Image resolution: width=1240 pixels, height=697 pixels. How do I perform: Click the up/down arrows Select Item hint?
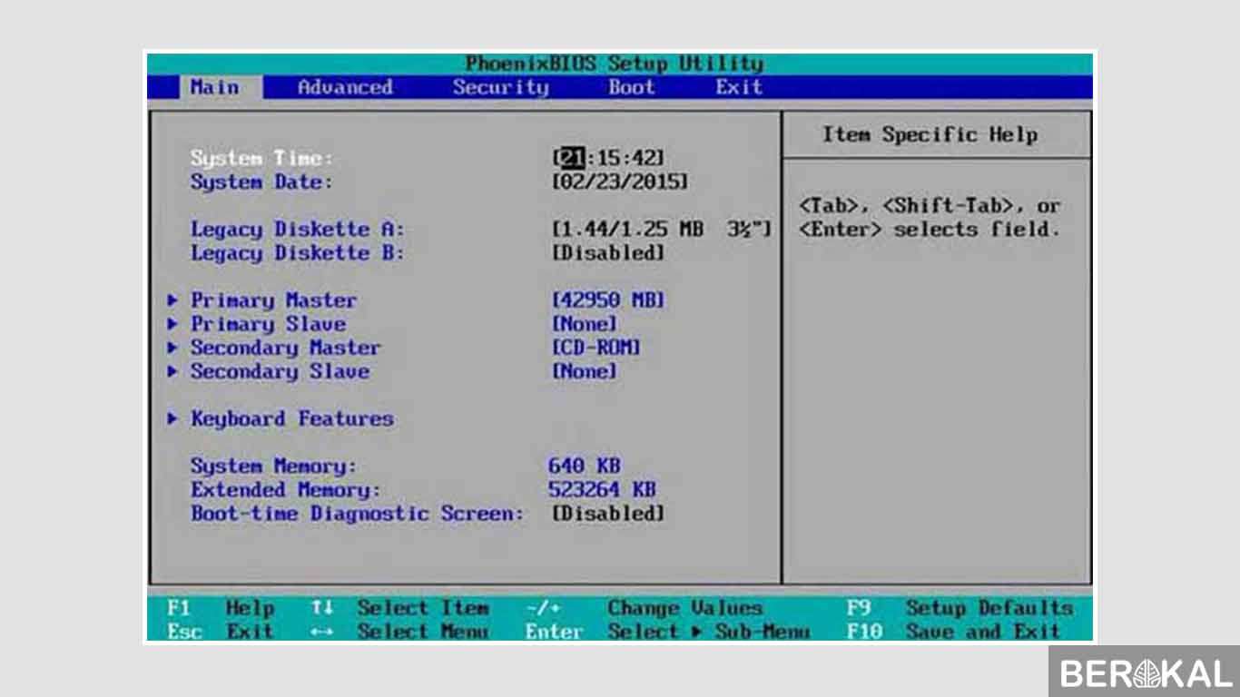click(x=399, y=608)
